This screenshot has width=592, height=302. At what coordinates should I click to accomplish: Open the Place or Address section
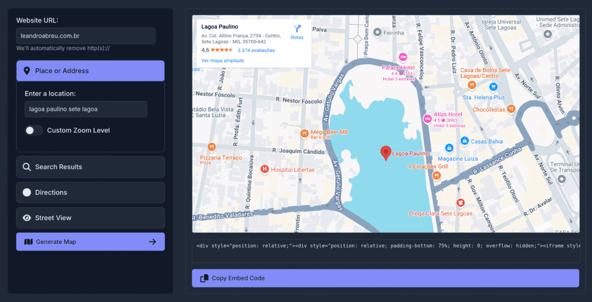tap(90, 71)
